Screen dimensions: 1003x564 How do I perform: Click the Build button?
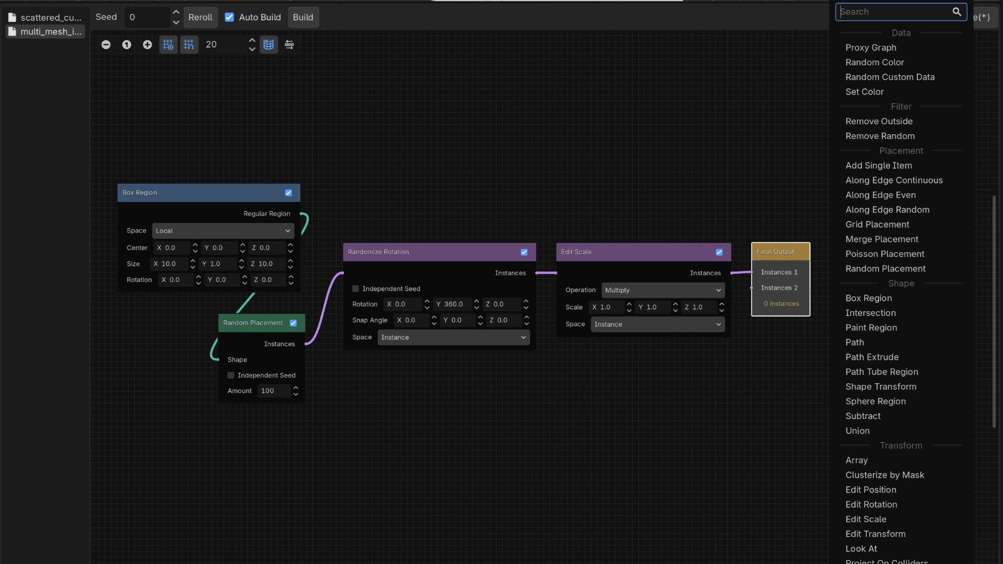[x=303, y=17]
